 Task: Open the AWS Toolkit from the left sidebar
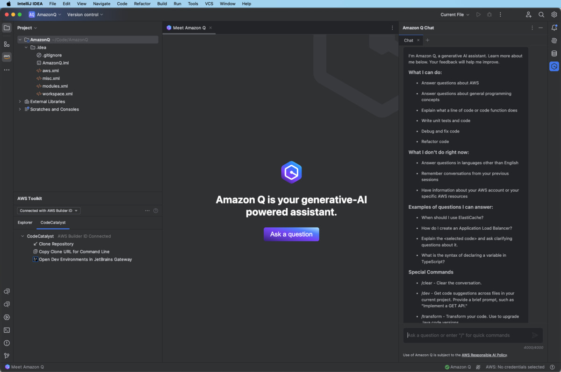(7, 56)
